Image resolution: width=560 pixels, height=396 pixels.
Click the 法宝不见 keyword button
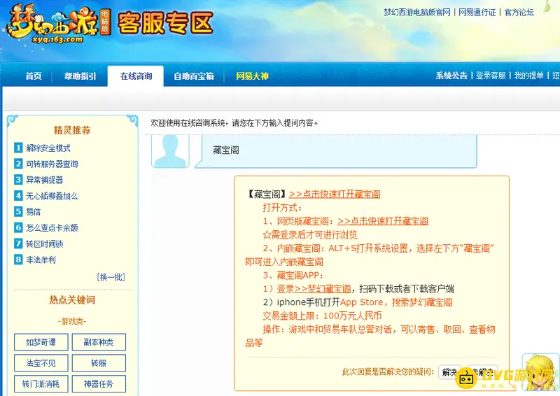point(41,363)
